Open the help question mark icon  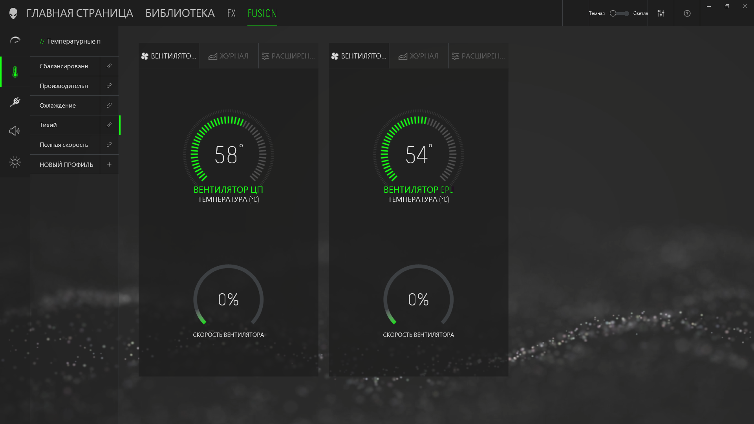(x=687, y=13)
